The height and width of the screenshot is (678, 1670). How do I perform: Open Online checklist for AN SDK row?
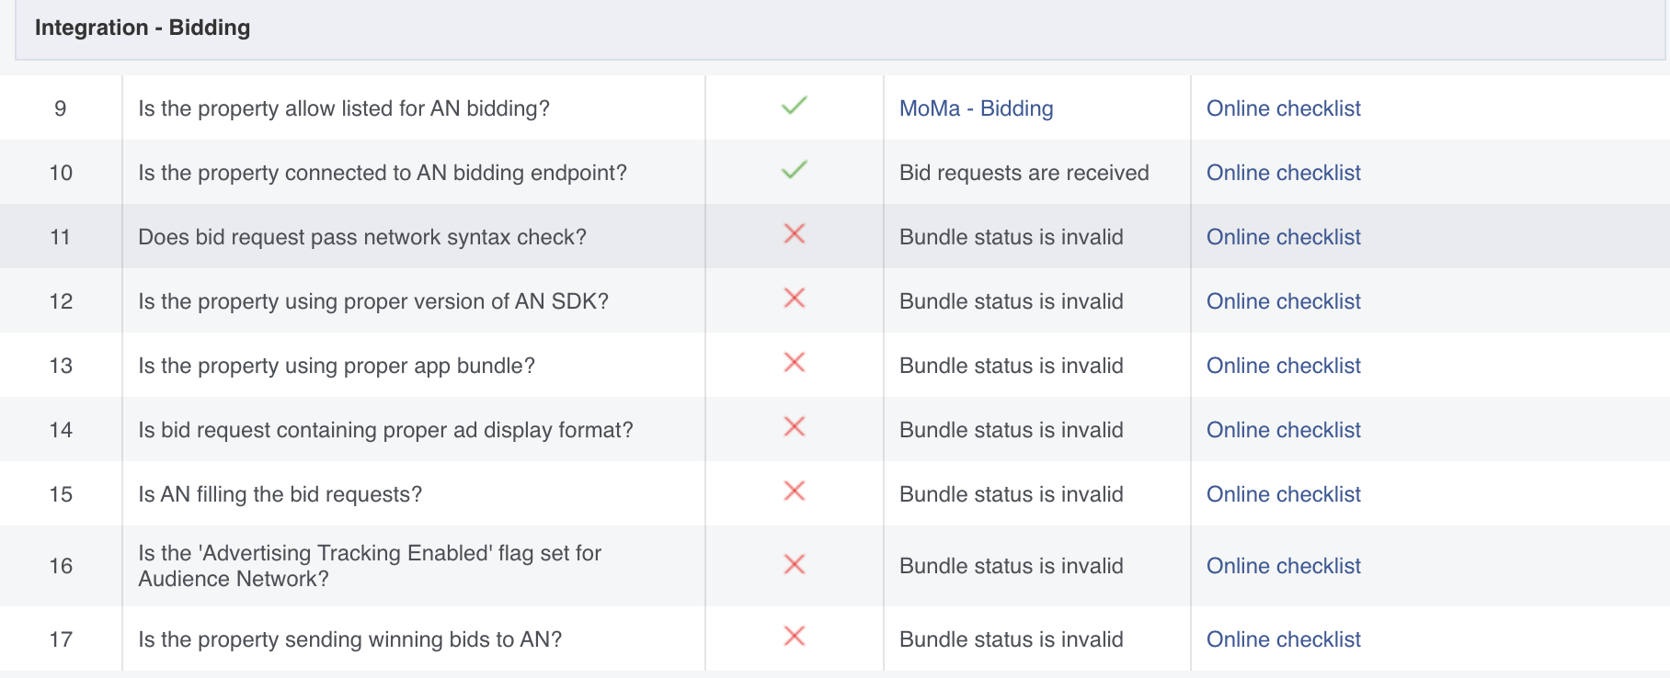click(1283, 301)
